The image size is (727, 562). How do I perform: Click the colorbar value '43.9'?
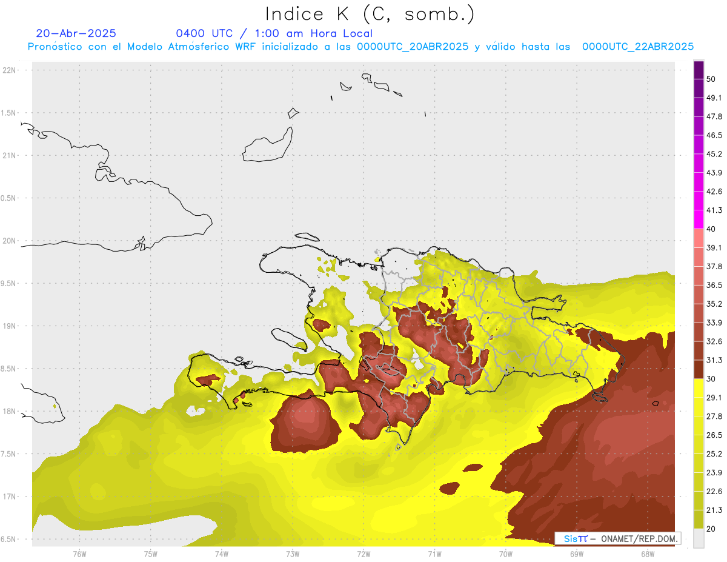[x=714, y=173]
